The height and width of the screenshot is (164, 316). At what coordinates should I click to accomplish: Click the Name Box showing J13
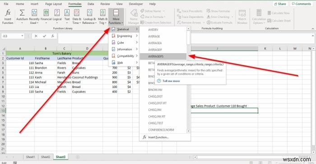click(x=13, y=36)
